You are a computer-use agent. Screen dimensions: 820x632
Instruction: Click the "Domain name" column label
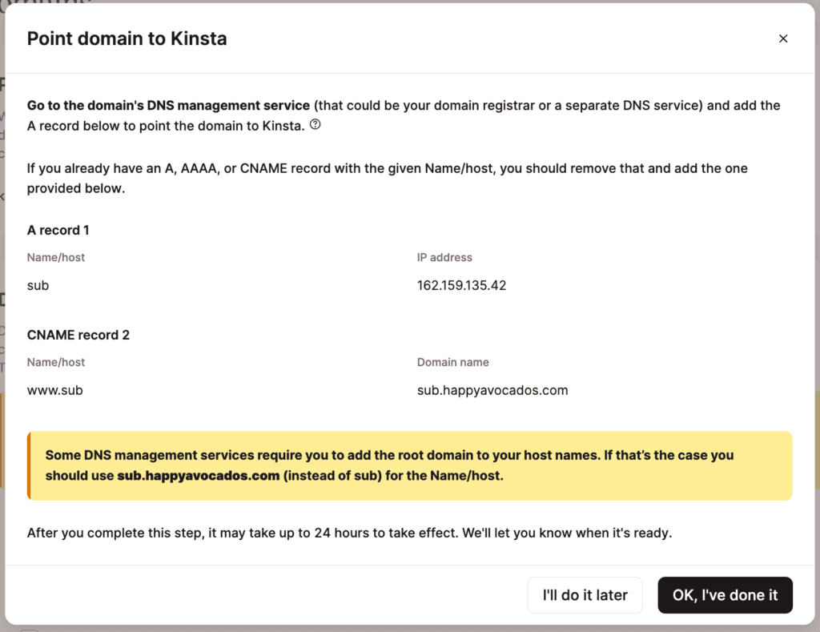[452, 362]
